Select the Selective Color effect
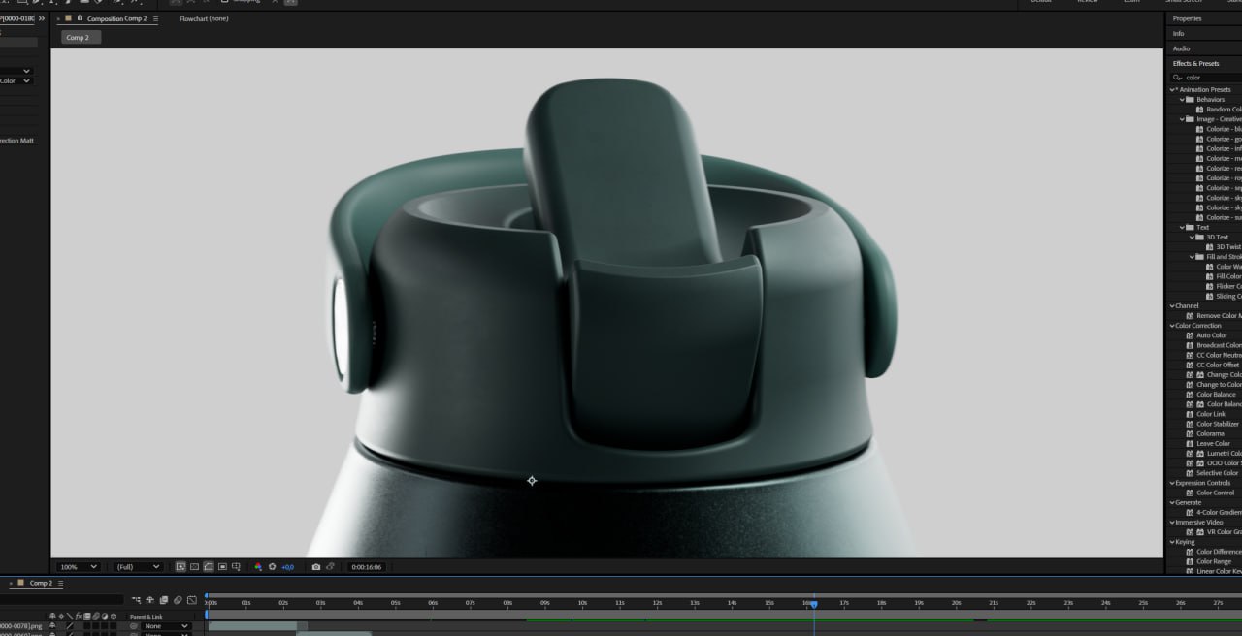Screen dimensions: 1242x636 (x=1217, y=473)
